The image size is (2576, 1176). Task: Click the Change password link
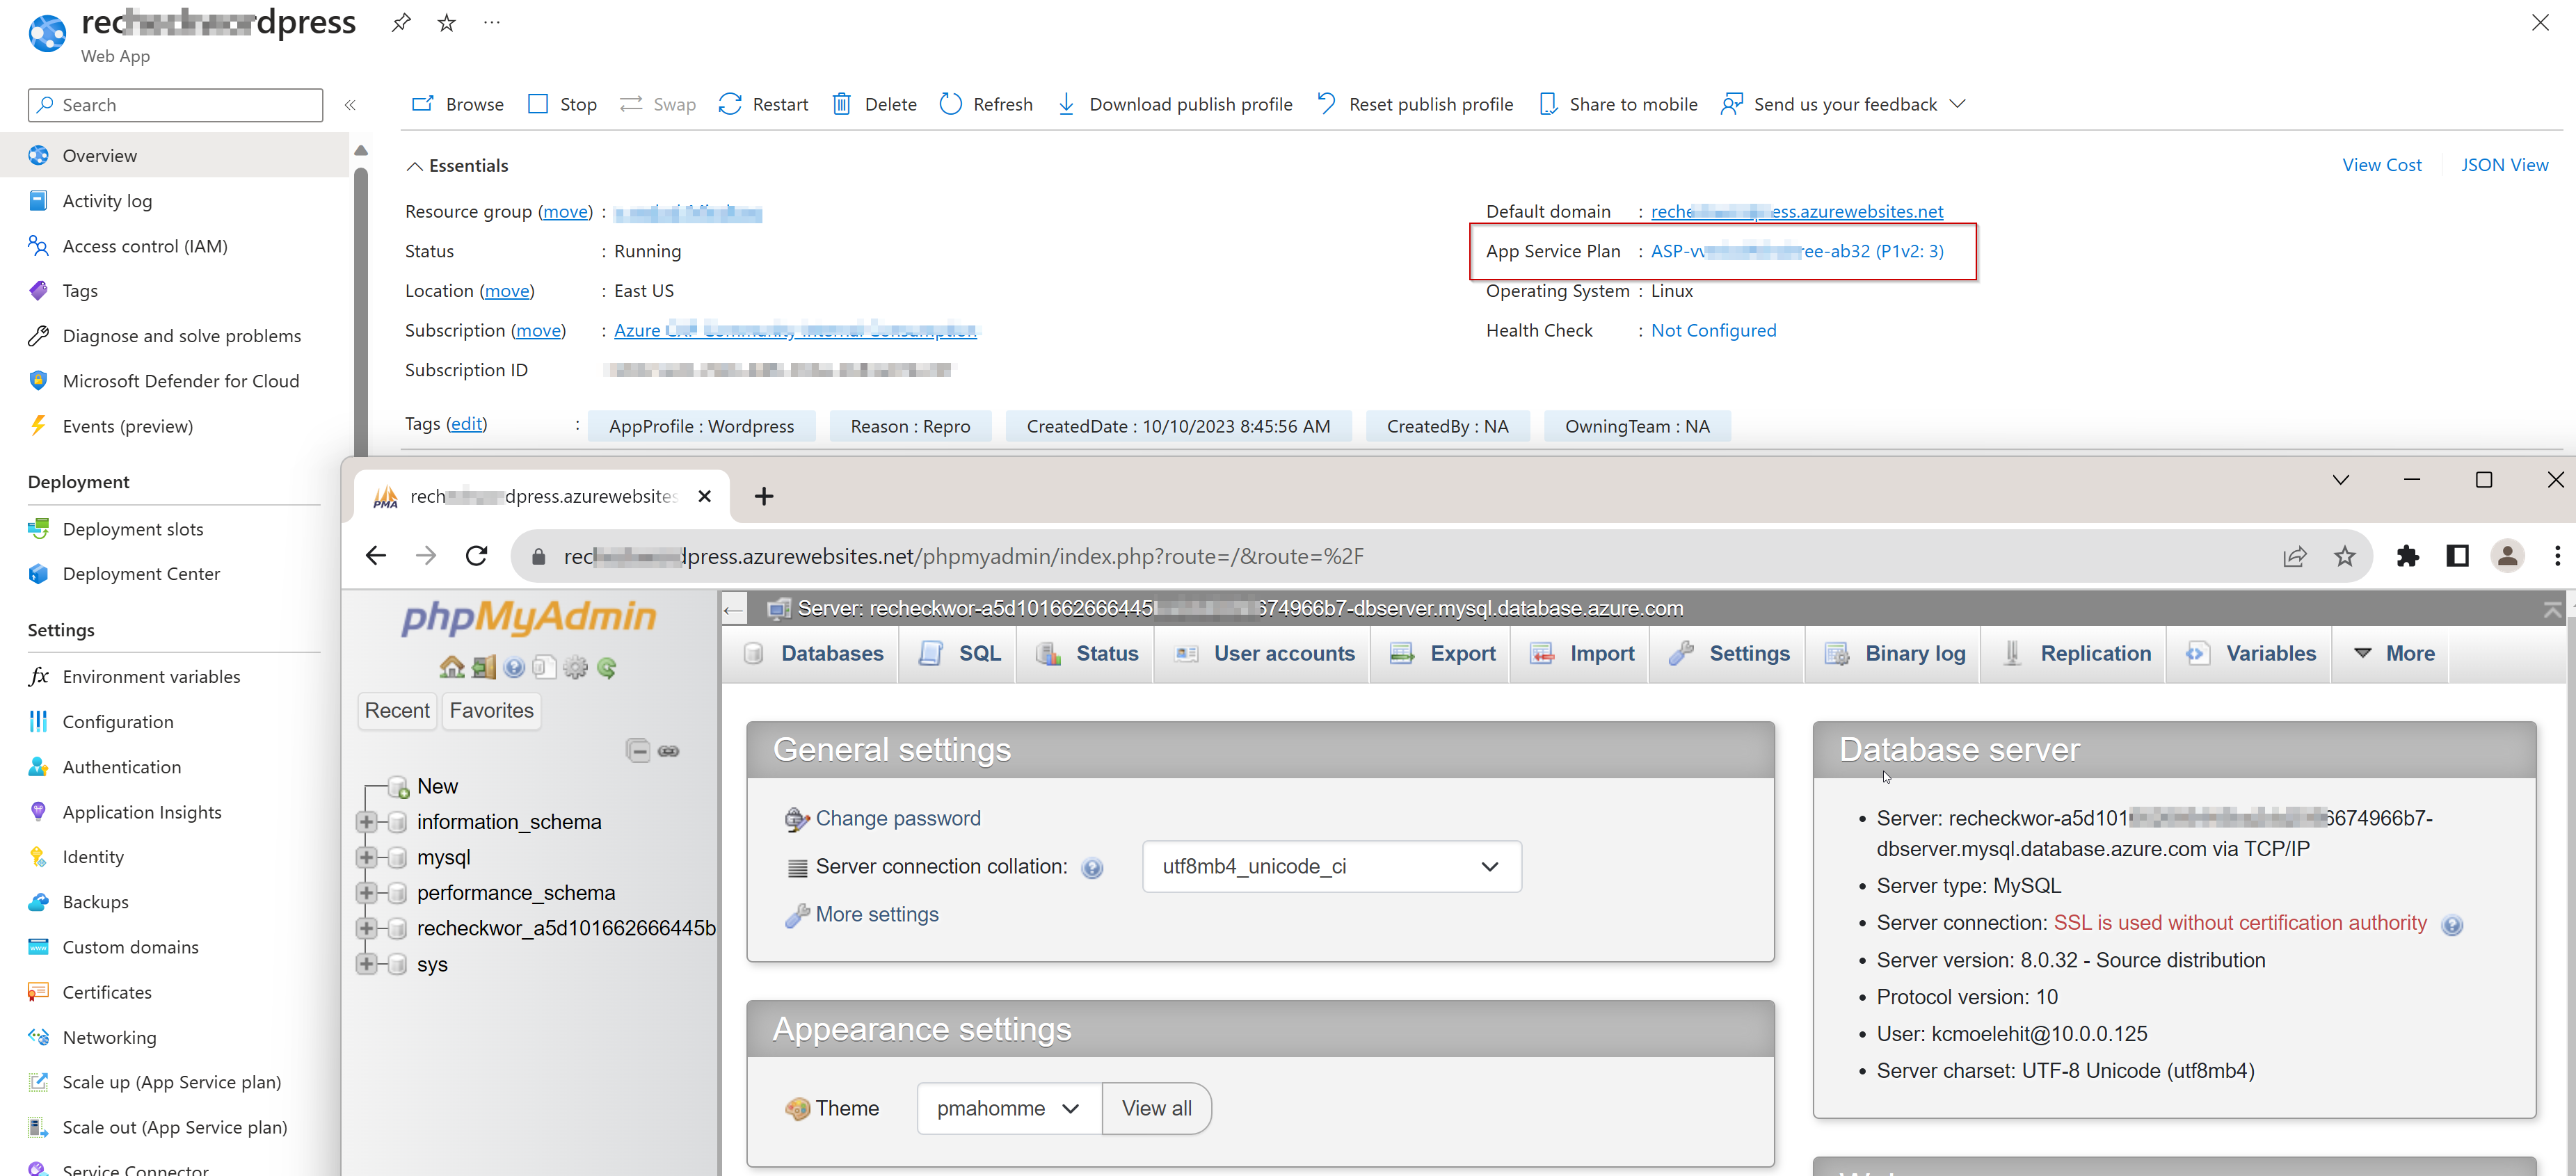pyautogui.click(x=898, y=819)
